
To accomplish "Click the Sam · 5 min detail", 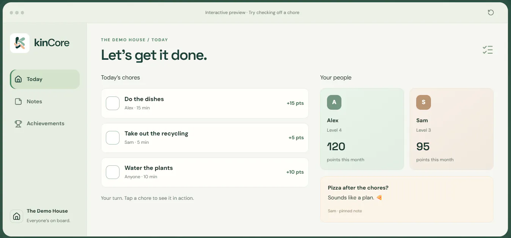I will pos(137,142).
